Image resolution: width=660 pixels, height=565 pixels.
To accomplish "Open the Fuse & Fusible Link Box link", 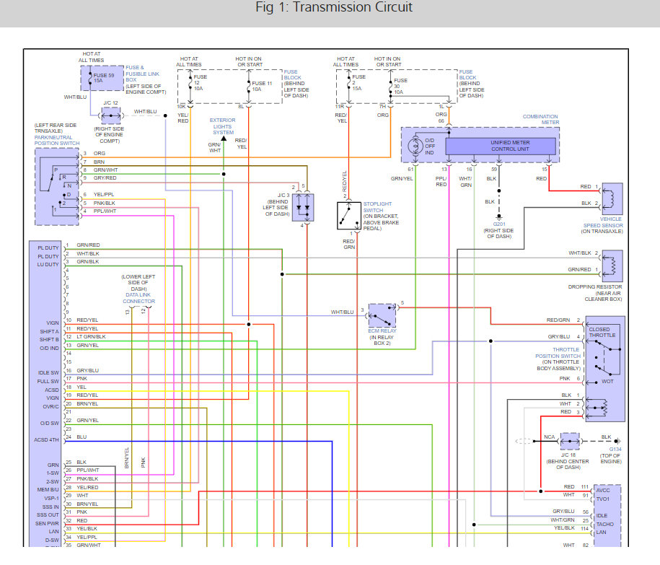I will 142,74.
